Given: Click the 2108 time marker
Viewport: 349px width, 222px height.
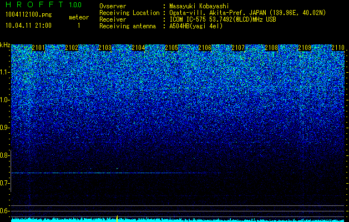Looking at the screenshot, I should tap(271, 48).
